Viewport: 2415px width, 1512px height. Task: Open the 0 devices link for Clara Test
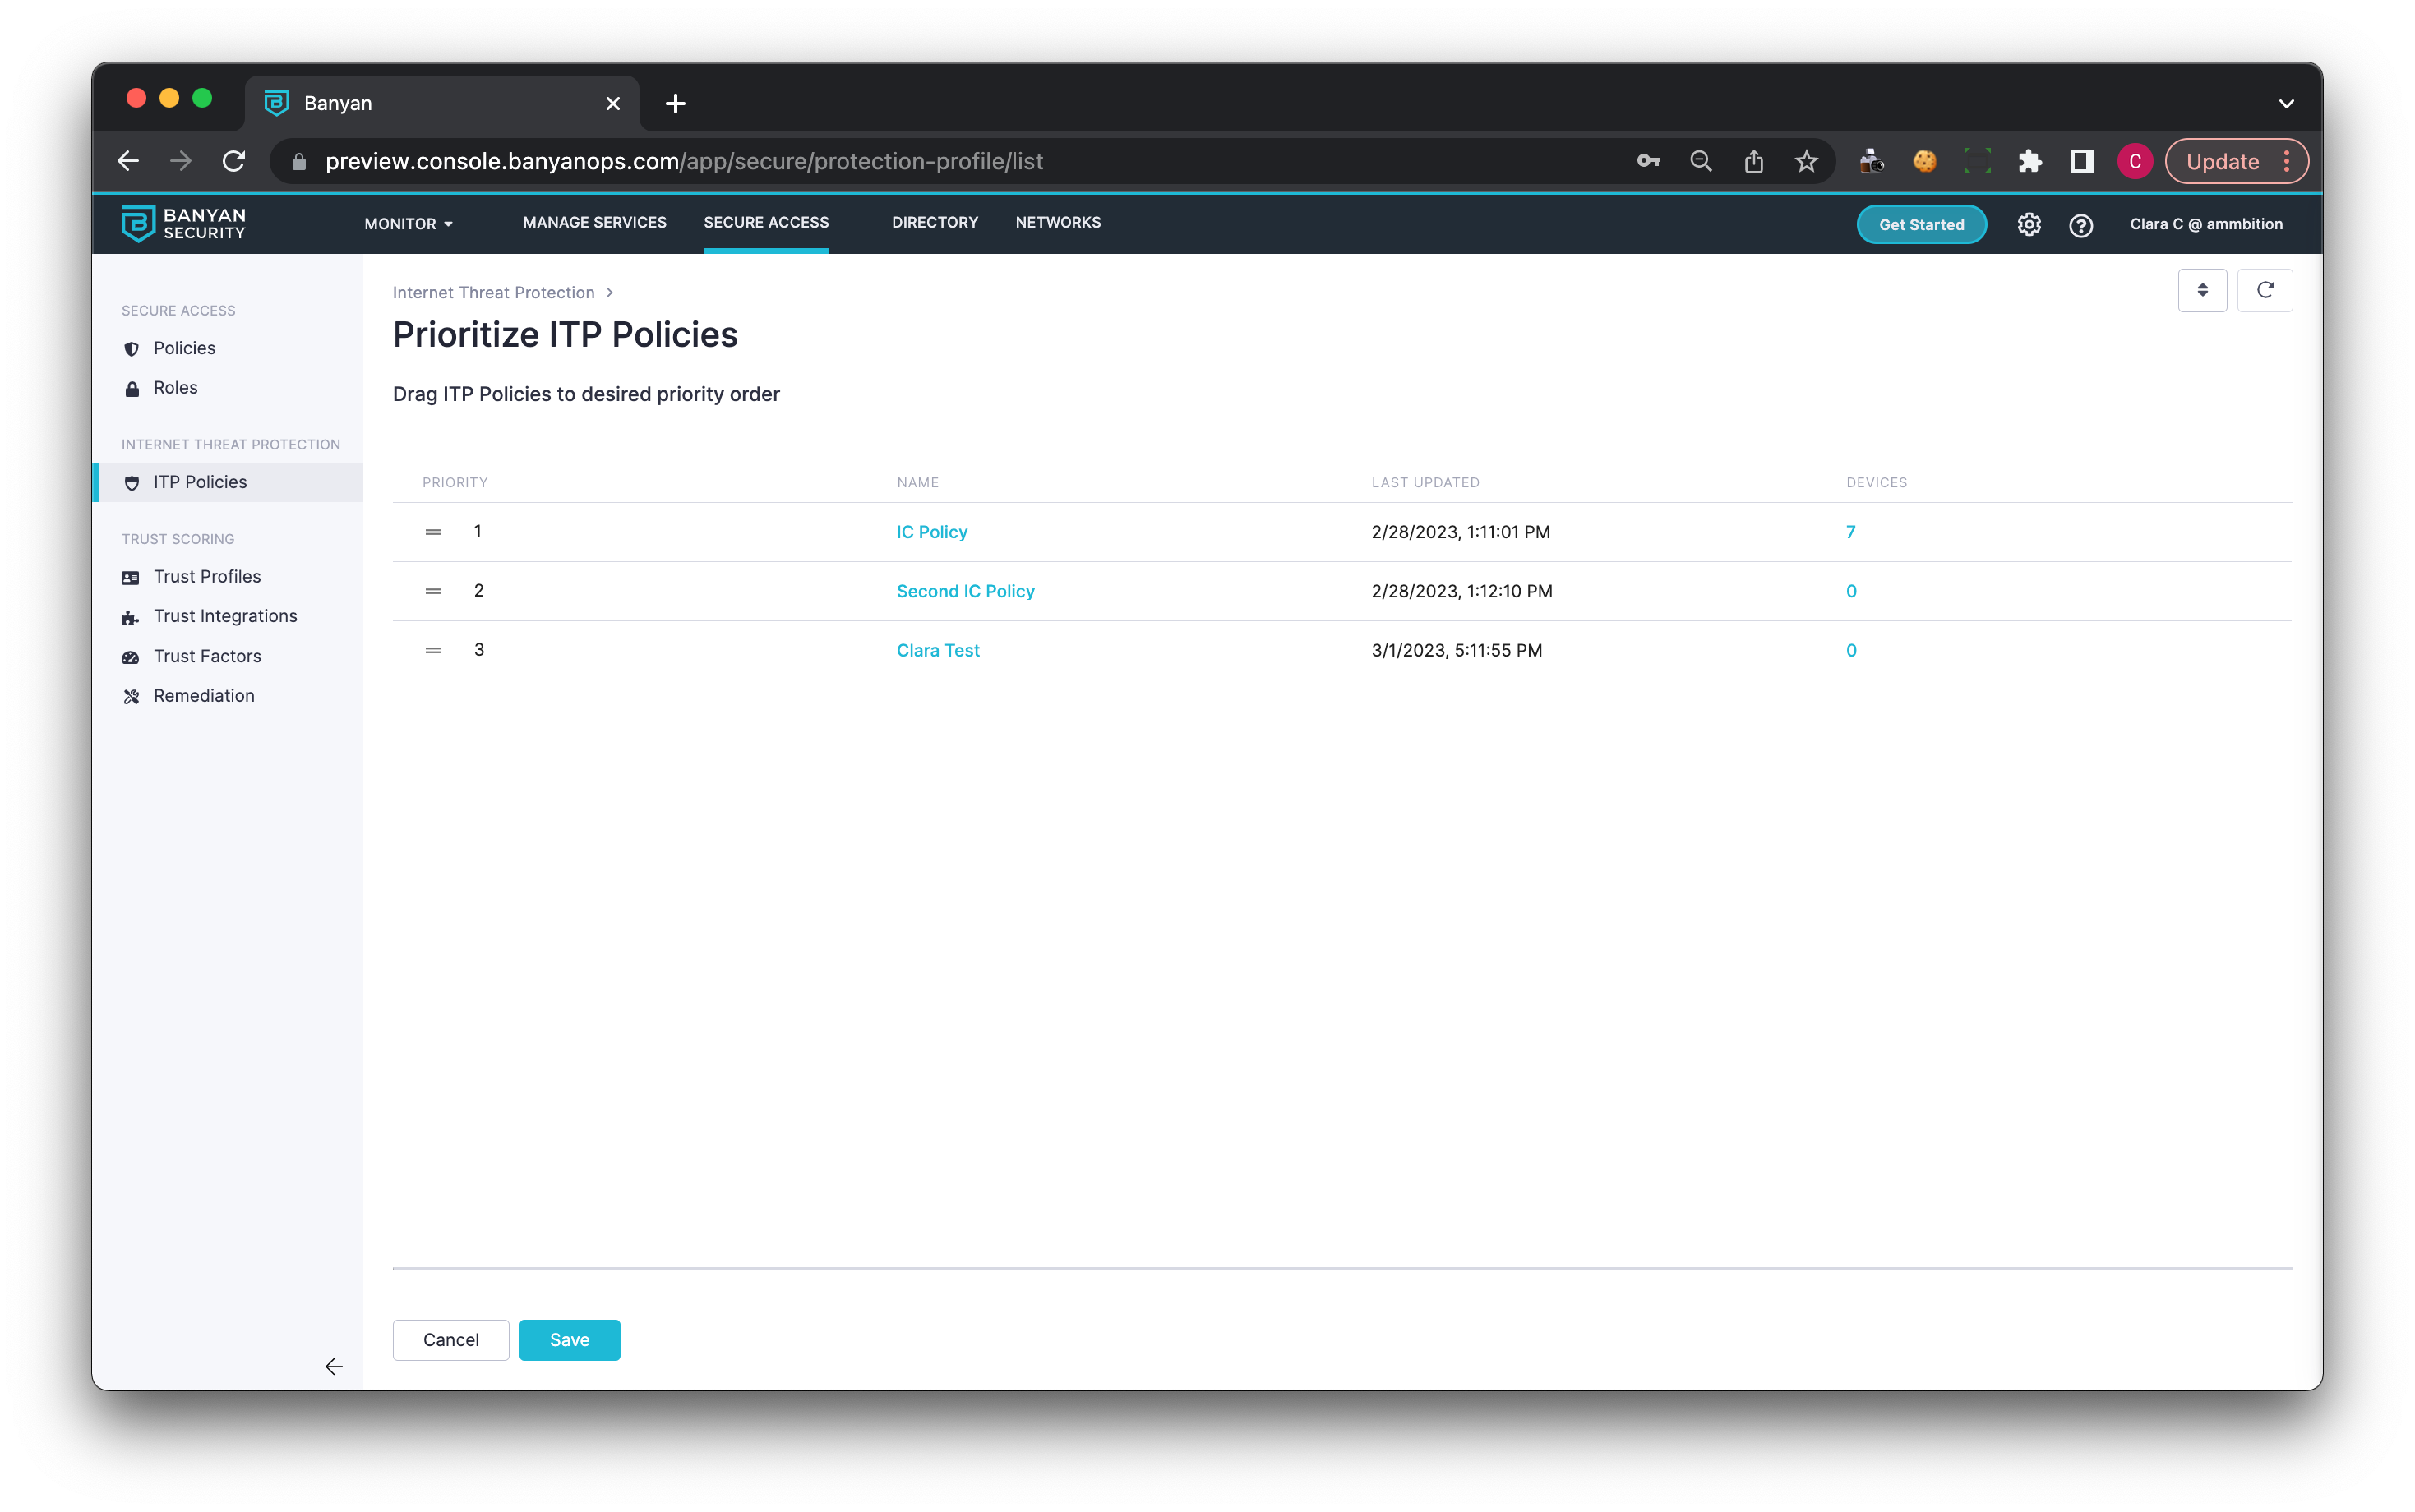click(1851, 650)
